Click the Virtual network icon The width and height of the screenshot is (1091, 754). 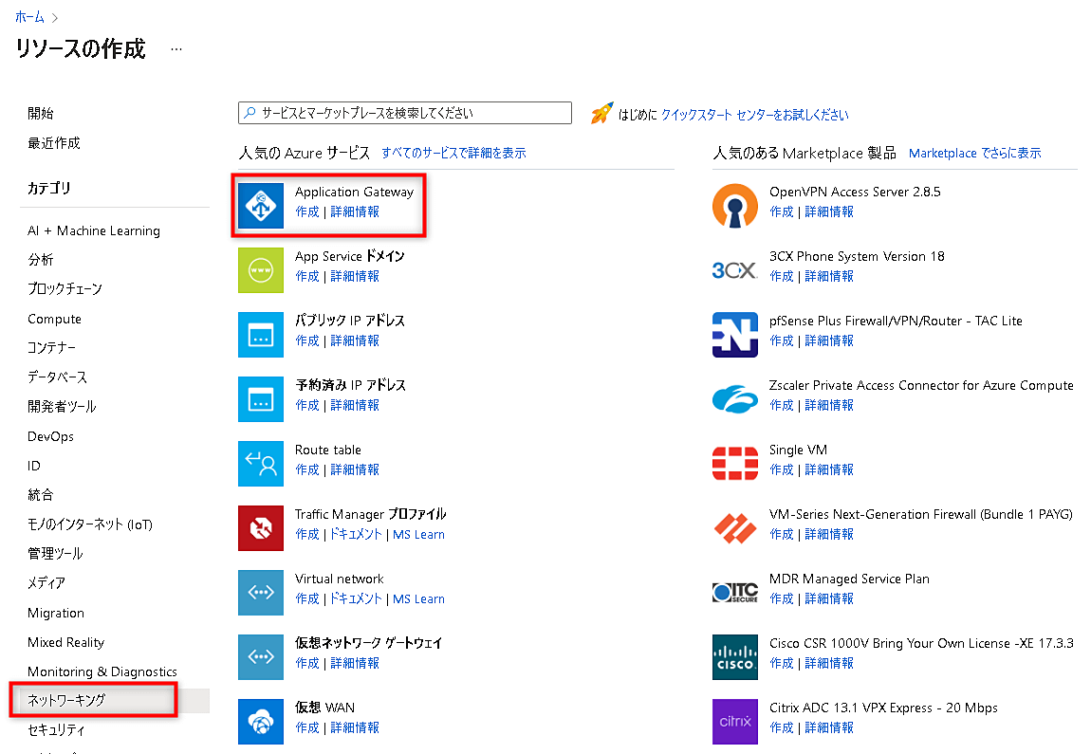pyautogui.click(x=261, y=593)
